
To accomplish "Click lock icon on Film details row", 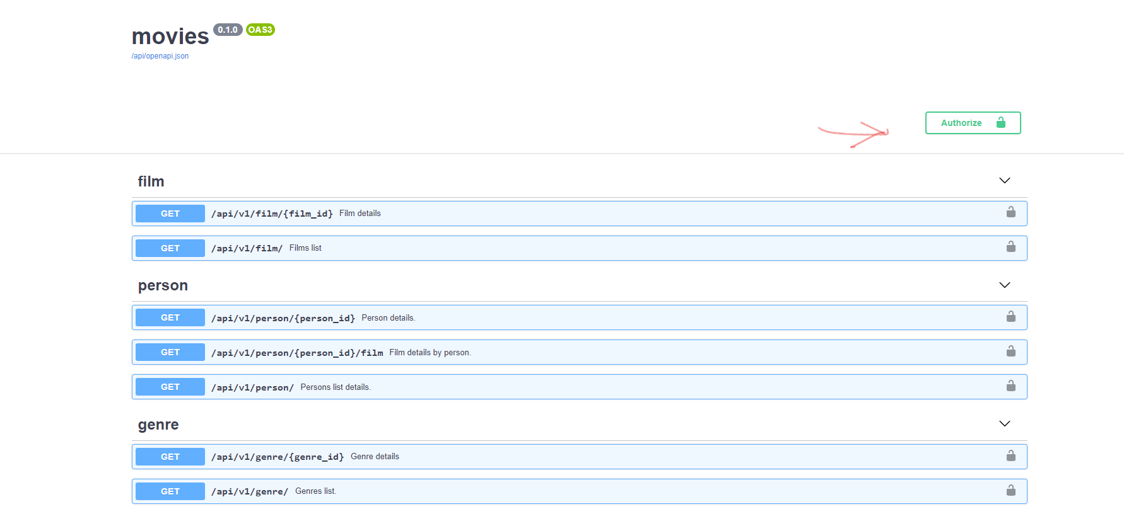I will coord(1011,212).
